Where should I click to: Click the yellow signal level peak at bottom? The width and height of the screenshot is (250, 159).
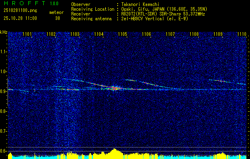pos(114,151)
